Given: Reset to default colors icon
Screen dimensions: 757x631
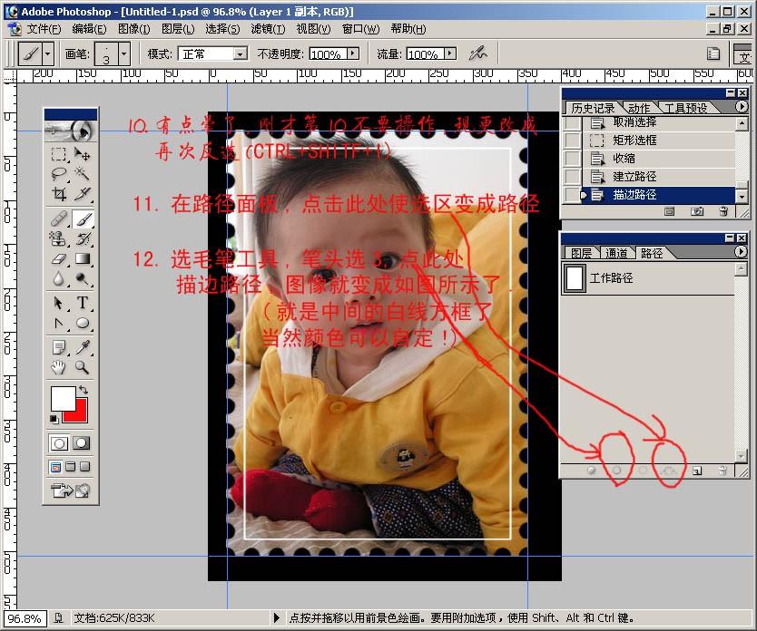Looking at the screenshot, I should tap(54, 420).
